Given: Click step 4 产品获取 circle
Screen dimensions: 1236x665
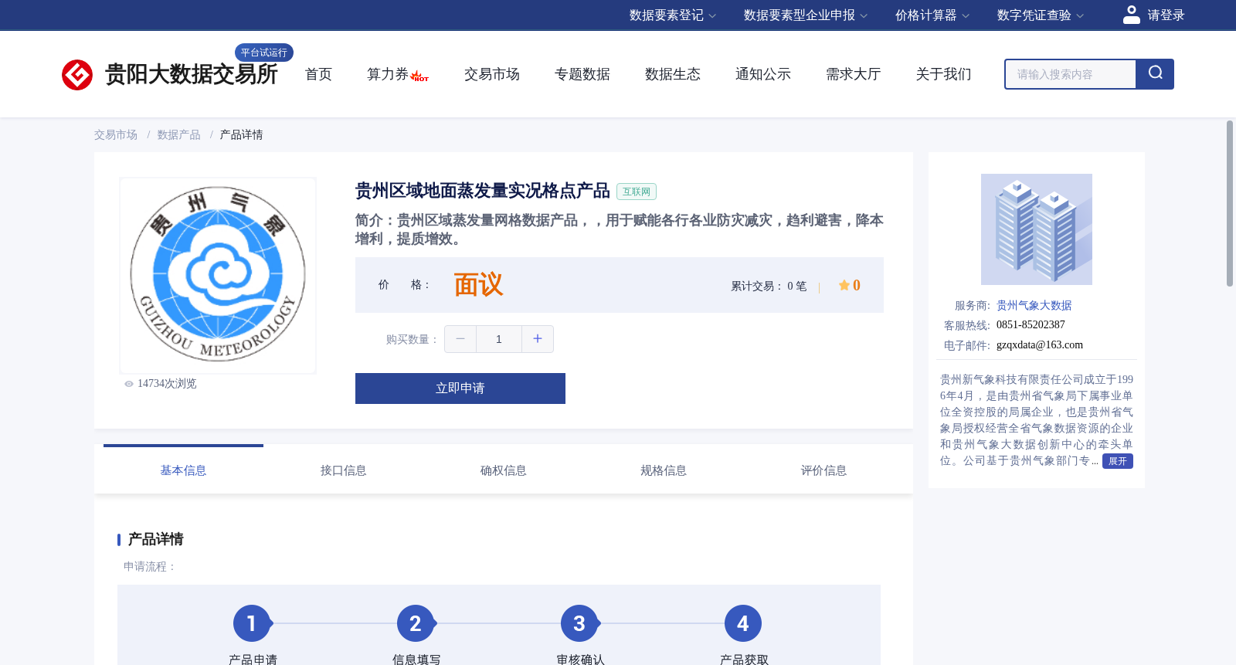Looking at the screenshot, I should click(743, 623).
